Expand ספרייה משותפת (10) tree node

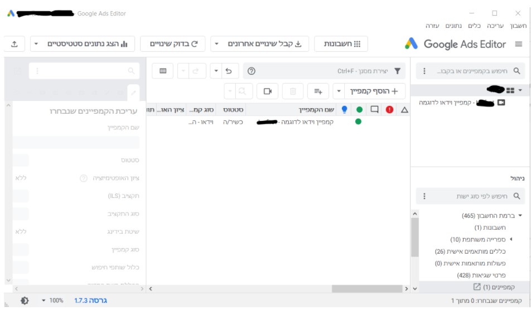pyautogui.click(x=511, y=239)
